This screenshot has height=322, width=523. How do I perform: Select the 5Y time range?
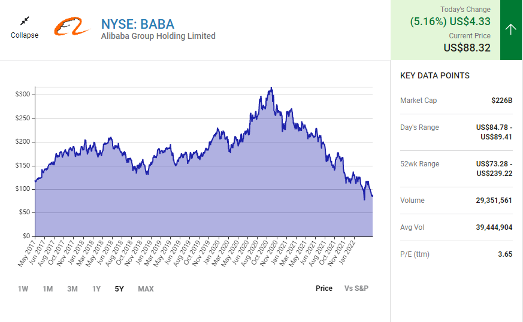pos(119,289)
